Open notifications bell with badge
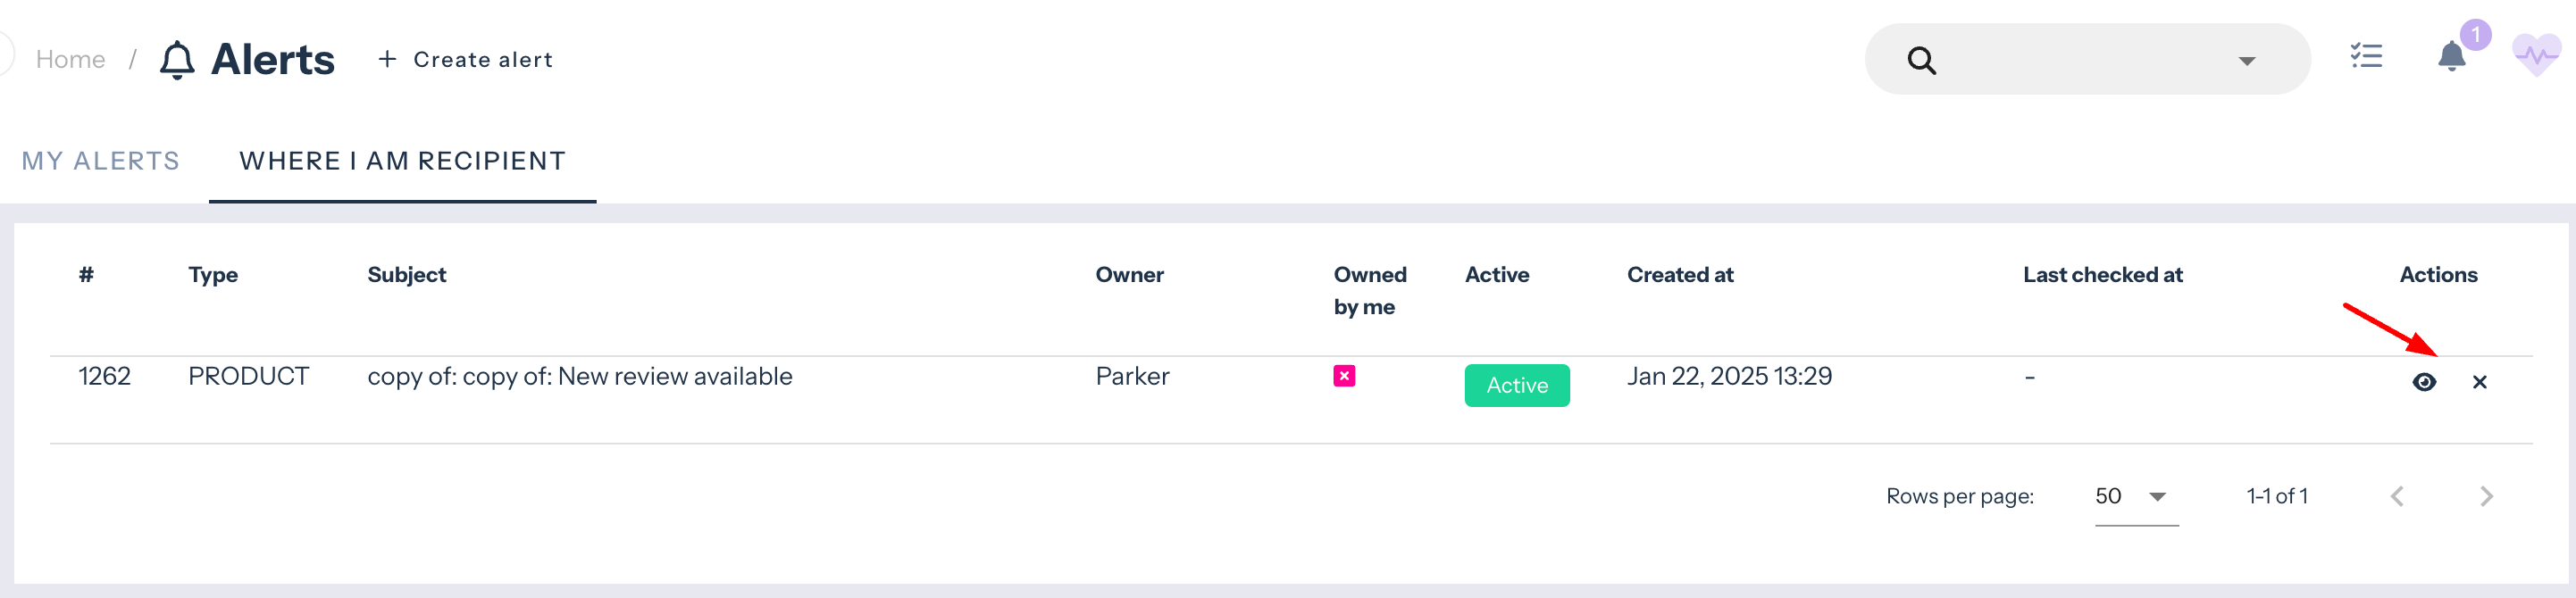2576x598 pixels. tap(2452, 56)
